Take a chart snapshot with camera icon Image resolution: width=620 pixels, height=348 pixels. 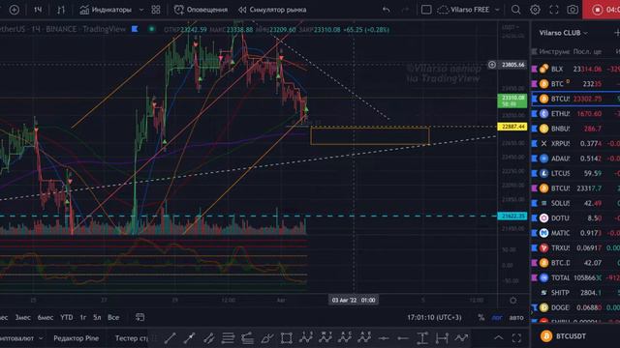[573, 10]
